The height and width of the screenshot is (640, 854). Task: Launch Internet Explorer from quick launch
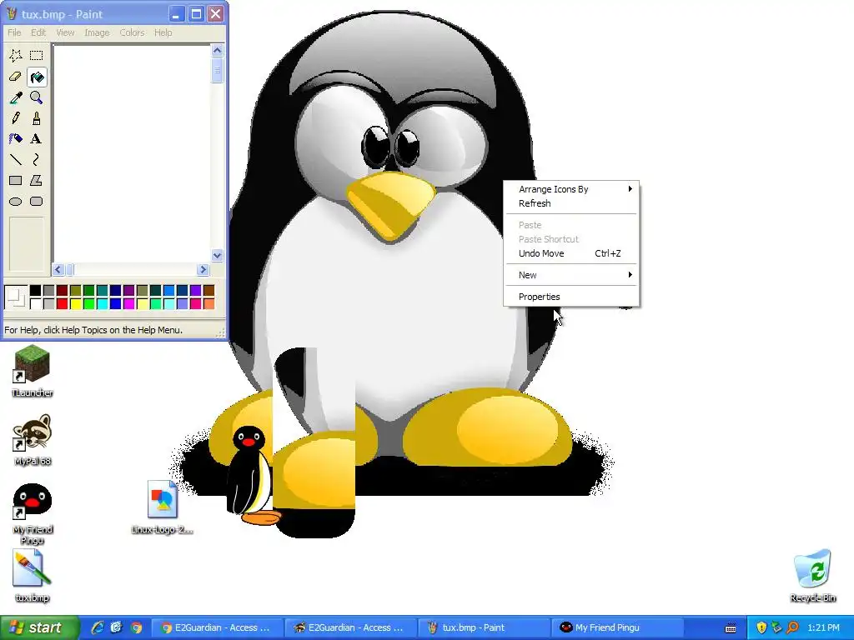click(98, 627)
